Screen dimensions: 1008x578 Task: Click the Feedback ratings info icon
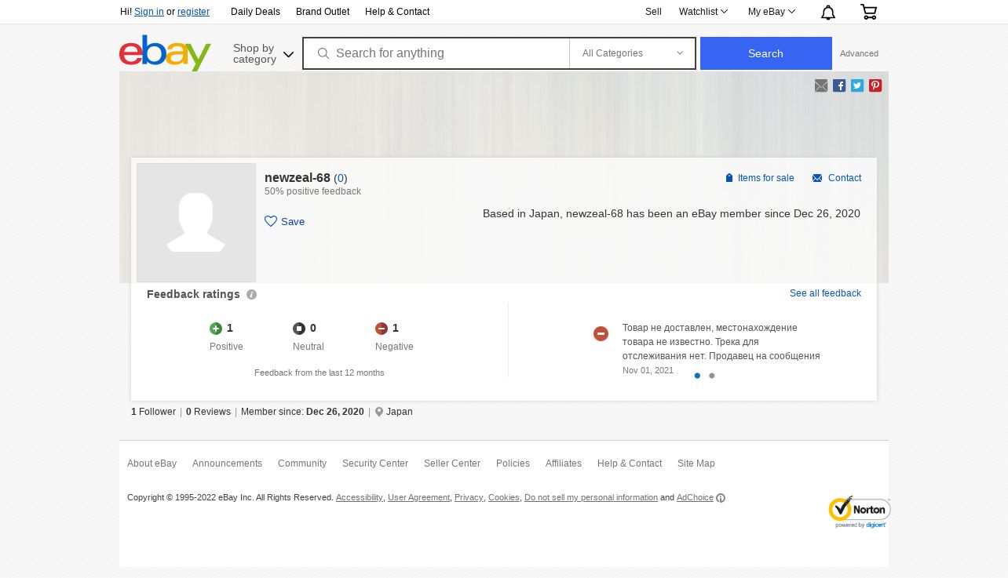tap(251, 295)
